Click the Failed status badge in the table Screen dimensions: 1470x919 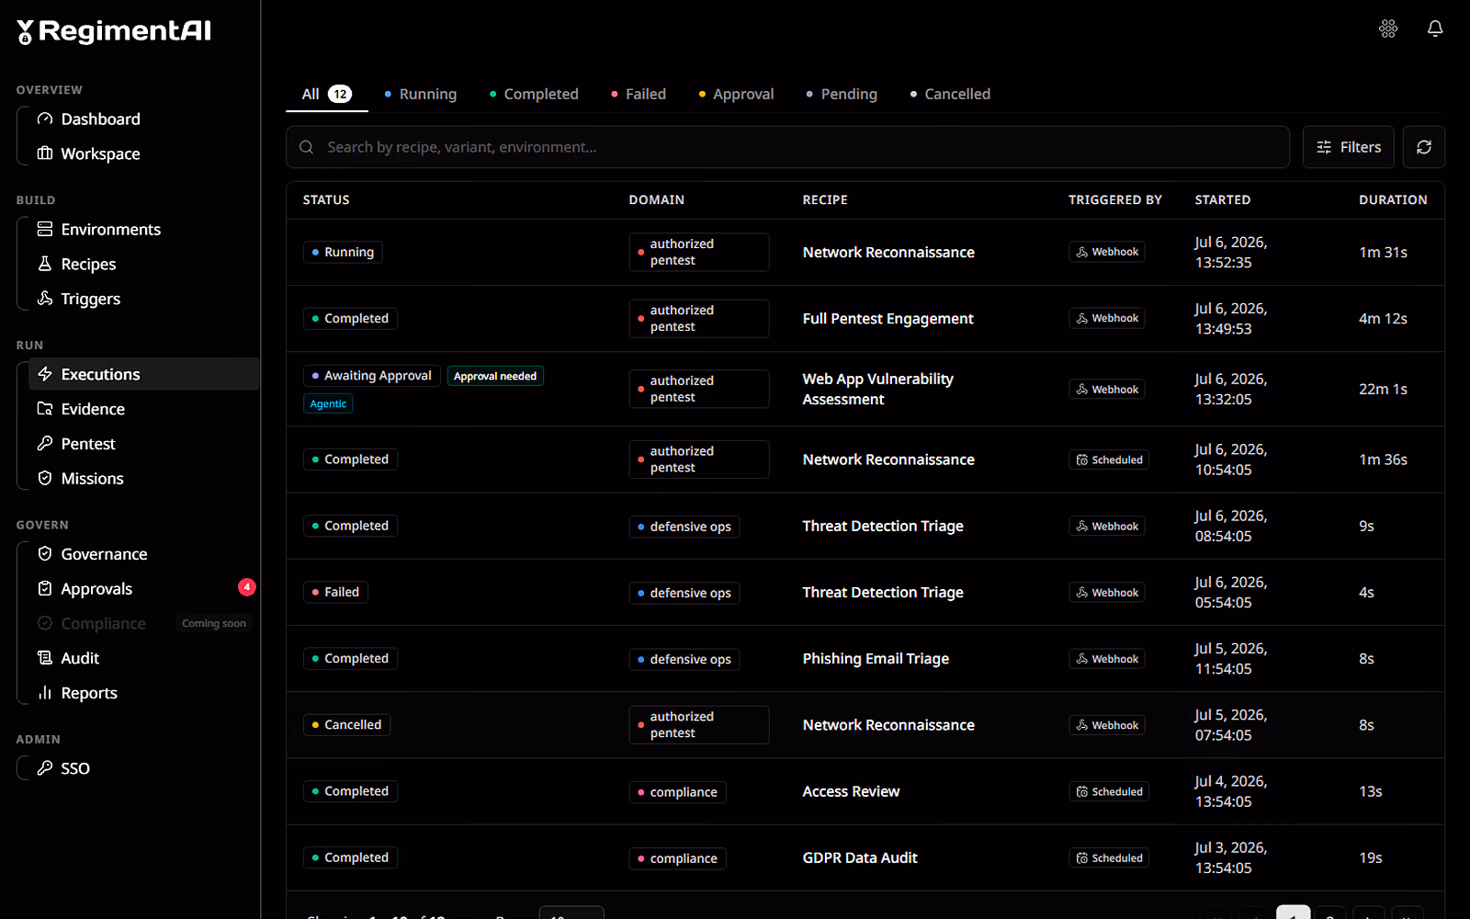pyautogui.click(x=335, y=593)
